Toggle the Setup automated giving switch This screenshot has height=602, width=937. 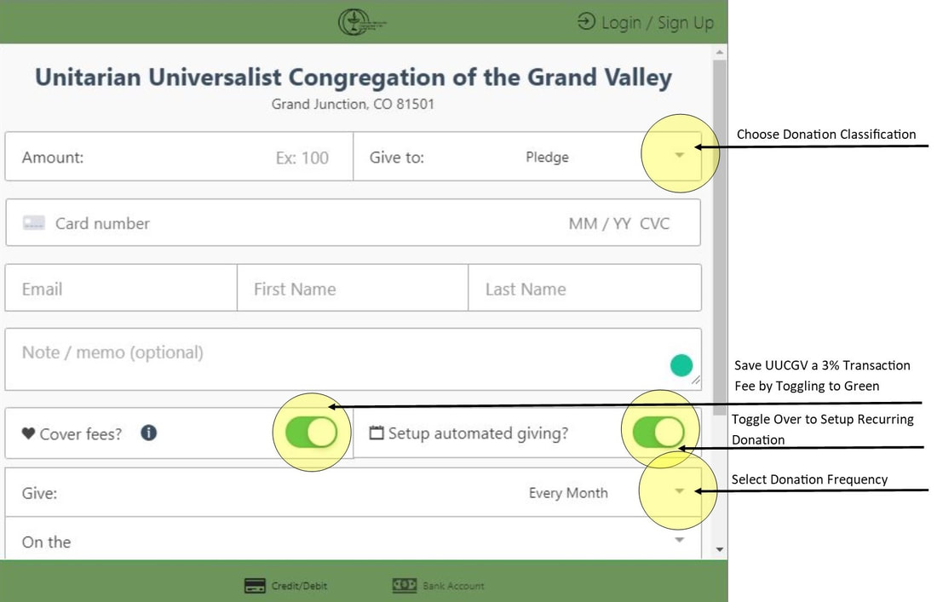point(658,433)
